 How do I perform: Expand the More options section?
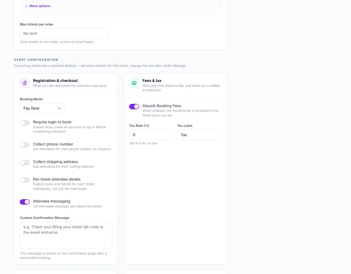[x=38, y=6]
